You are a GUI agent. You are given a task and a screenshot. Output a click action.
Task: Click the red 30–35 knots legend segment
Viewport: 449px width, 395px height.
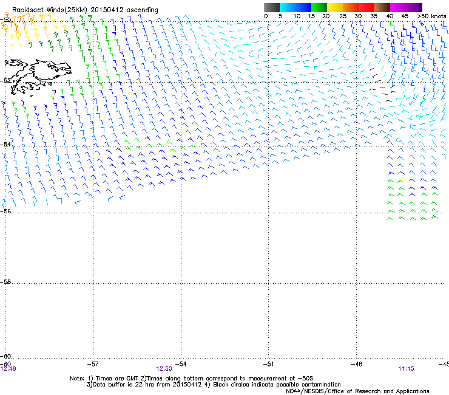[x=366, y=7]
